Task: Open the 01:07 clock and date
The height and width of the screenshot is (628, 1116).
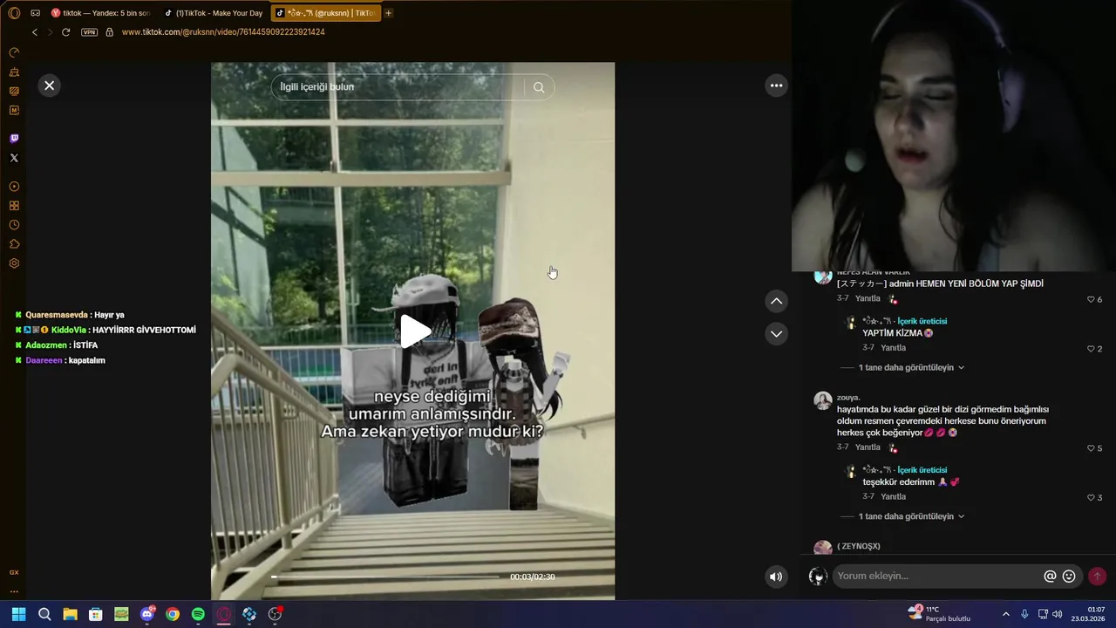Action: pyautogui.click(x=1088, y=614)
